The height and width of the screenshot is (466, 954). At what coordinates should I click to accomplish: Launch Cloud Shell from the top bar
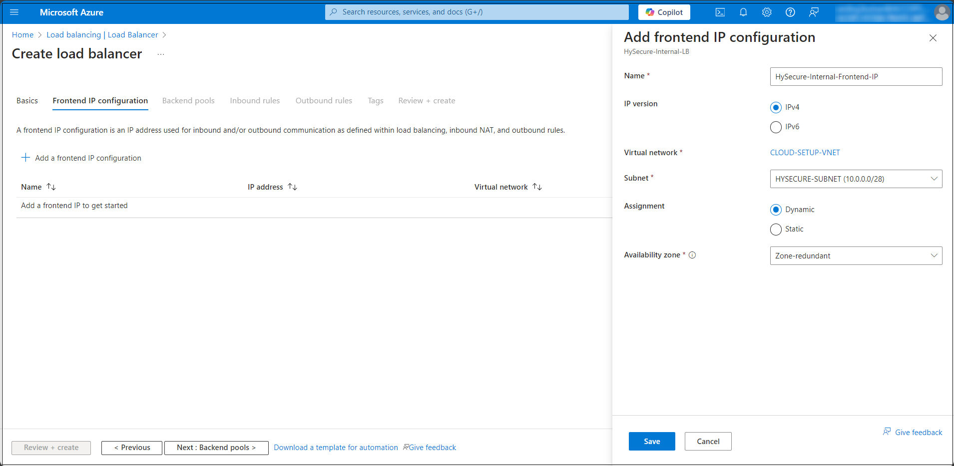coord(720,12)
